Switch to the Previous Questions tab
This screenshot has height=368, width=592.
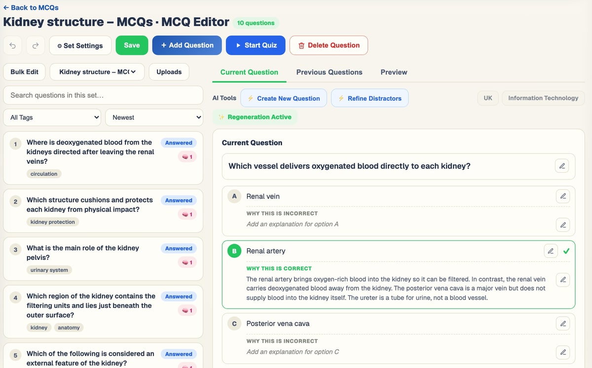(x=329, y=72)
